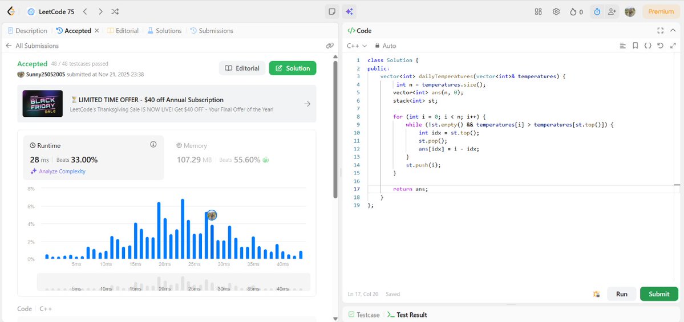The height and width of the screenshot is (322, 684).
Task: Click the Code panel tab header
Action: (359, 31)
